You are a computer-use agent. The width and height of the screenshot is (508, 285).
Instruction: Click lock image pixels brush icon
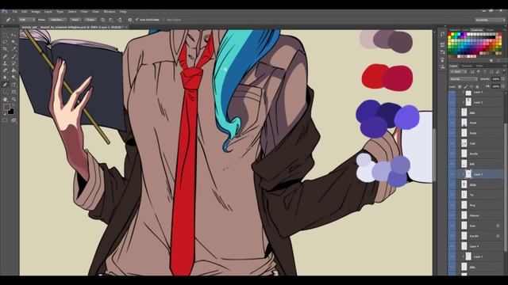(x=466, y=86)
